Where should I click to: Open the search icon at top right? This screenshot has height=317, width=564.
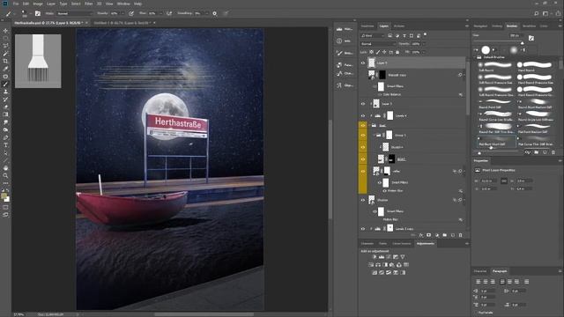tap(537, 13)
